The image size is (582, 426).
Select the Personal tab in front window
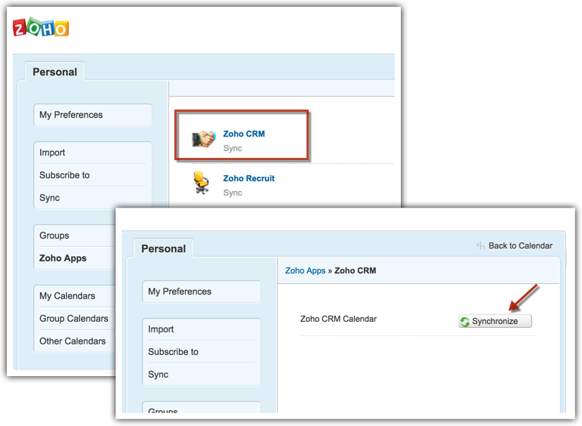[163, 248]
